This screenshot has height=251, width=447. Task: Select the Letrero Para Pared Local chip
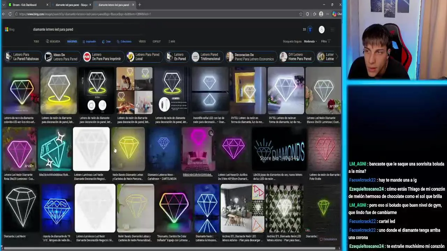pyautogui.click(x=144, y=57)
